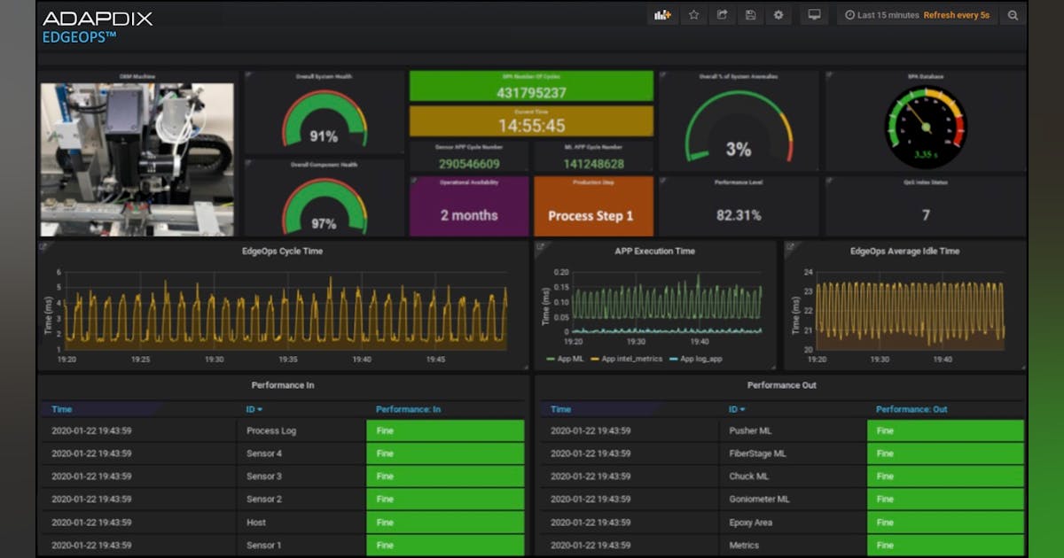This screenshot has height=558, width=1064.
Task: Open dashboard settings gear icon
Action: coord(778,15)
